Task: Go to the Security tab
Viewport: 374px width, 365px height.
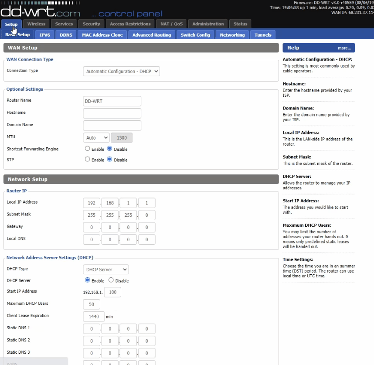Action: [x=92, y=24]
